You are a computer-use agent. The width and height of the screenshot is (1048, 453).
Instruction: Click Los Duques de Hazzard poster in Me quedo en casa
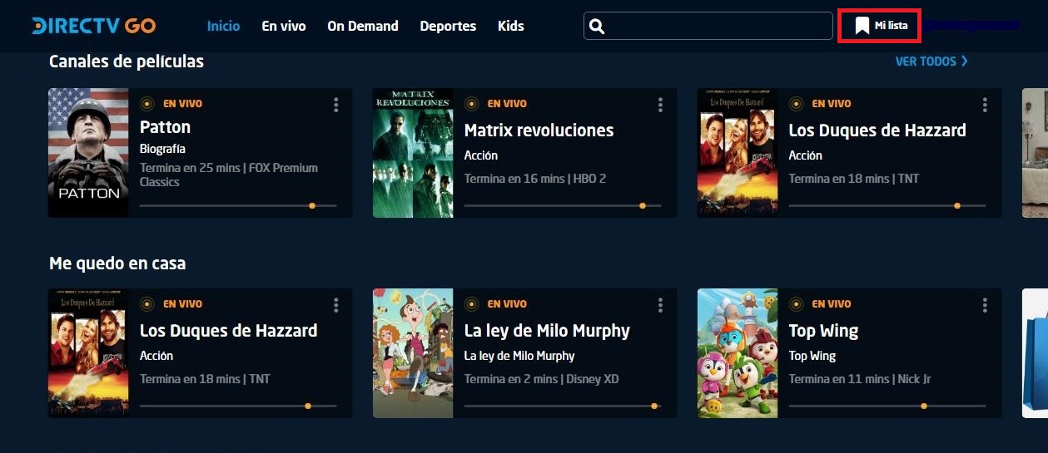(88, 353)
